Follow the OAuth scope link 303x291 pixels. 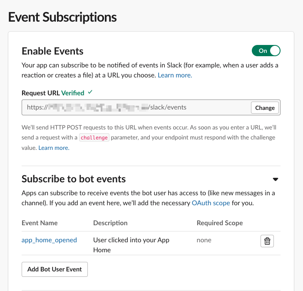[211, 203]
